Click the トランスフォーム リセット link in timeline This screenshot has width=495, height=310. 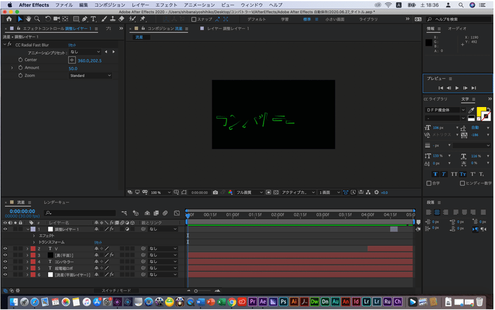[x=98, y=243]
